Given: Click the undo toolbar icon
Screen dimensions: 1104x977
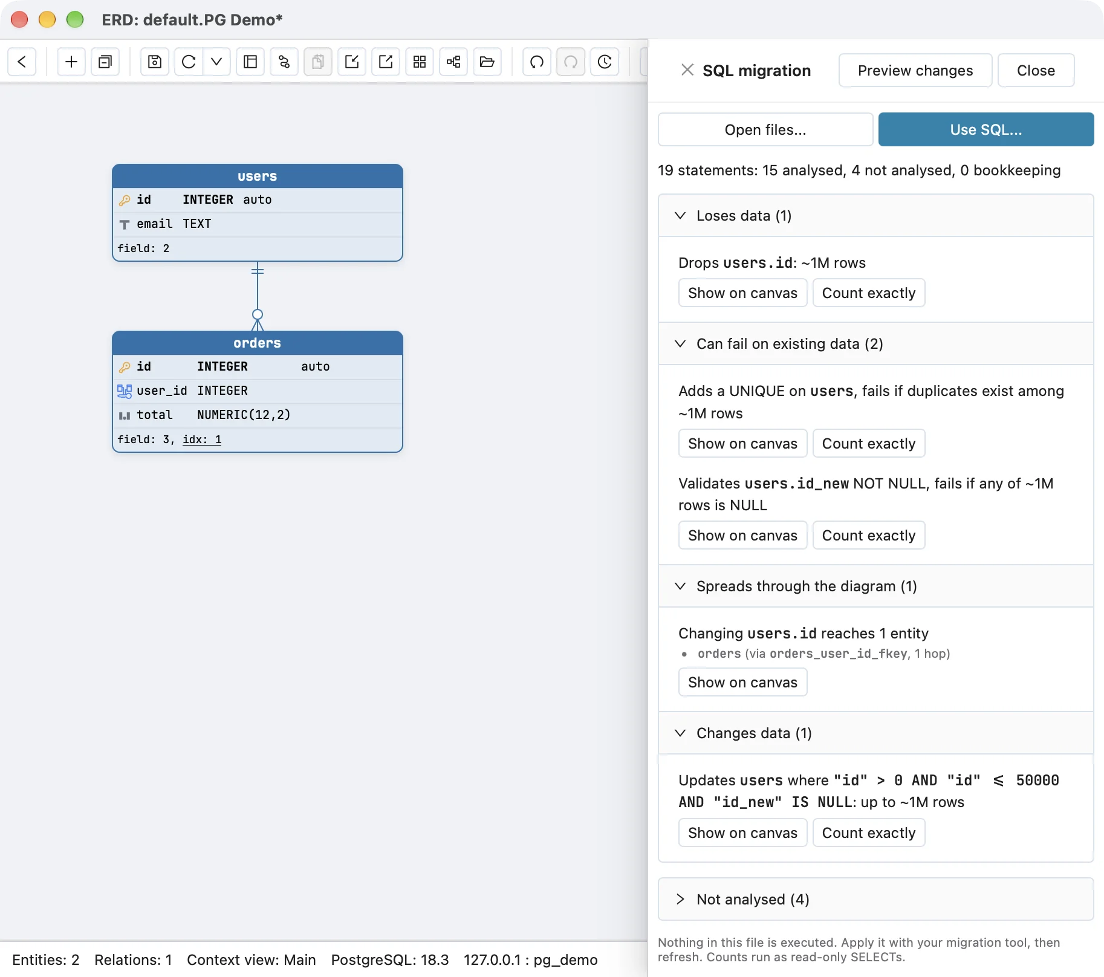Looking at the screenshot, I should pyautogui.click(x=537, y=62).
